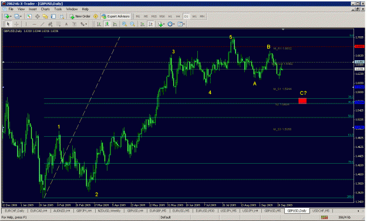
Task: Select the M5 timeframe button
Action: pos(146,16)
